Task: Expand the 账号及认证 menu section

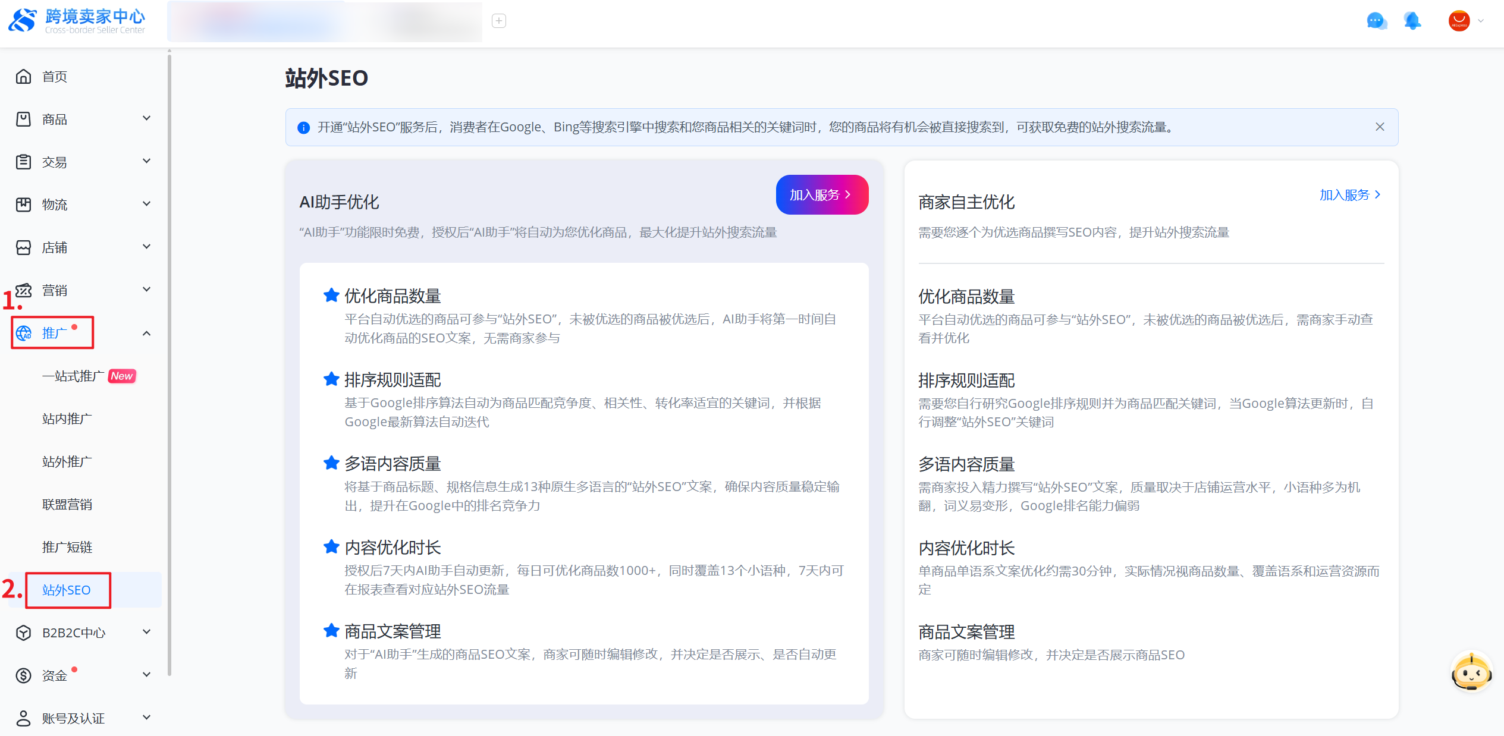Action: (146, 718)
